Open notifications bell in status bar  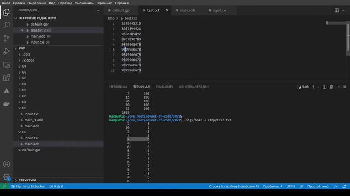344,186
